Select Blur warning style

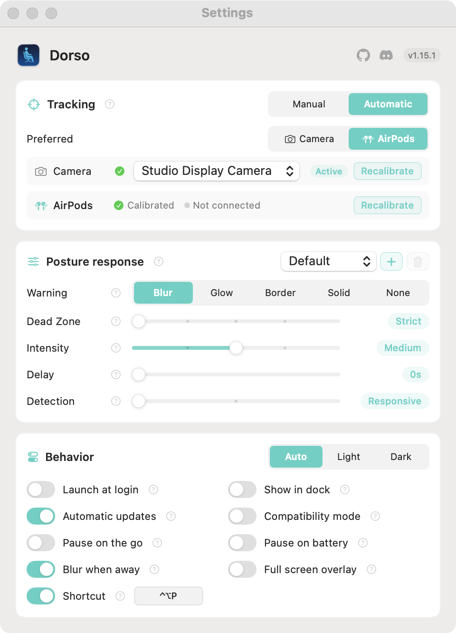click(163, 293)
